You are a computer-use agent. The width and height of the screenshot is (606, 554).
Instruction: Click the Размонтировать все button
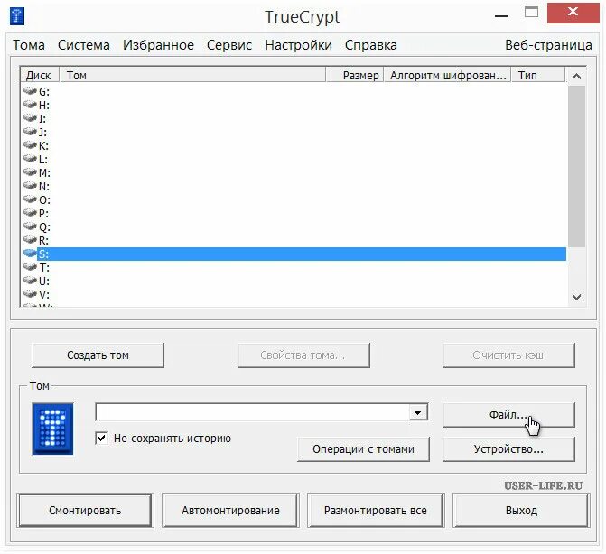[x=376, y=511]
